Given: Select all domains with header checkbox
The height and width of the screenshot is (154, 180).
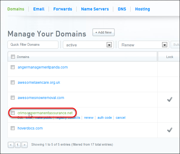Looking at the screenshot, I should 13,57.
